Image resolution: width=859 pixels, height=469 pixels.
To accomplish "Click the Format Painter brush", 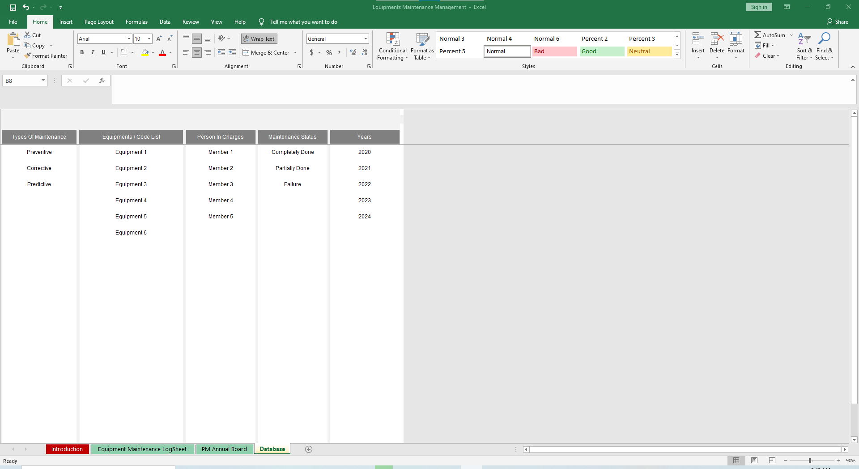I will point(27,55).
